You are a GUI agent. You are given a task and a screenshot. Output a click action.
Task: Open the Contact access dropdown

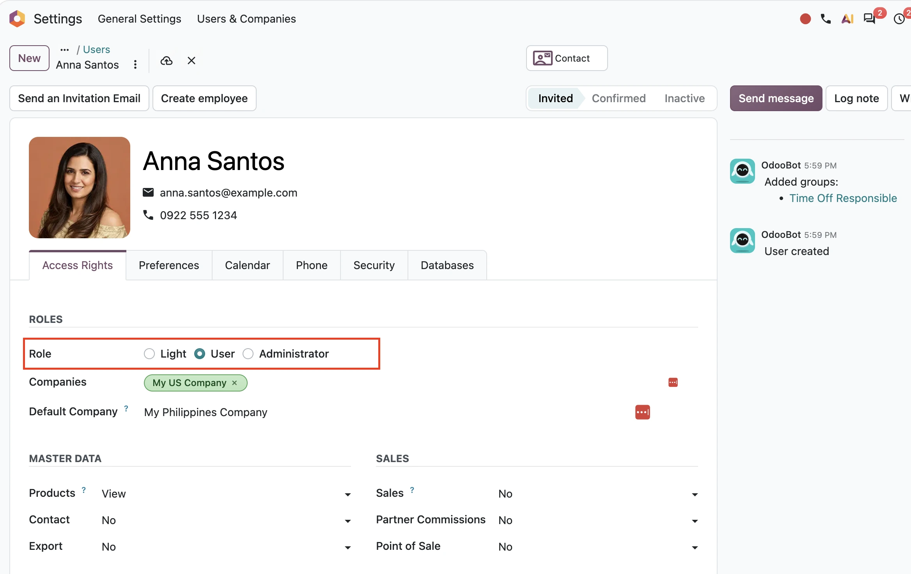click(x=226, y=520)
